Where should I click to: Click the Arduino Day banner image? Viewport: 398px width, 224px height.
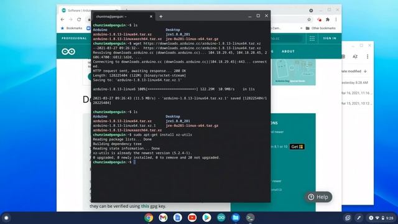294,72
